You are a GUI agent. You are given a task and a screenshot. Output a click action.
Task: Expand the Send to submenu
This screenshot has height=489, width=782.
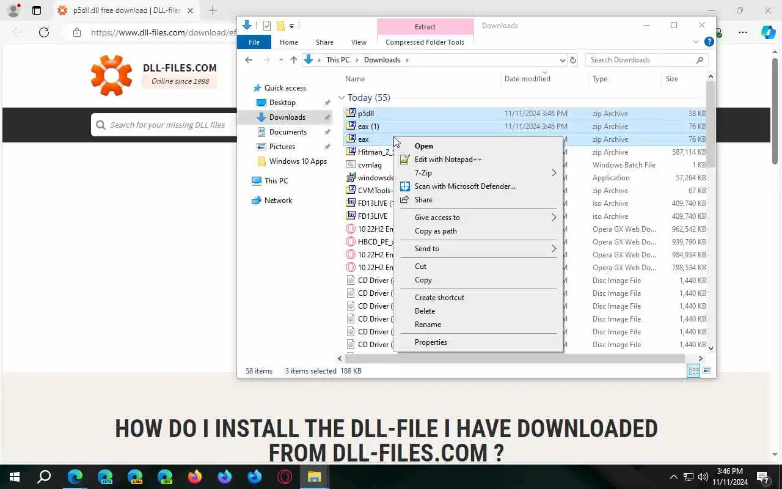[x=478, y=249]
